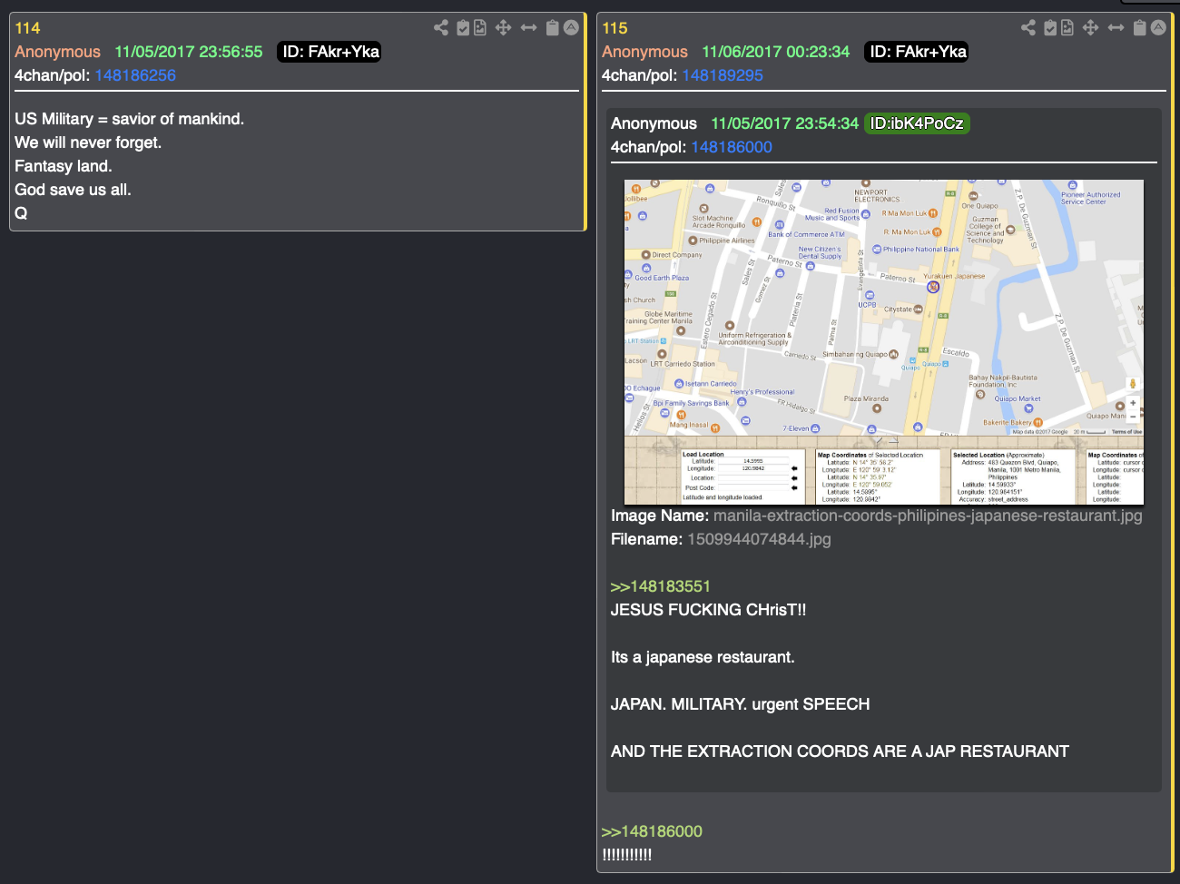Viewport: 1180px width, 884px height.
Task: Click circled up-arrow icon on post 114
Action: point(571,27)
